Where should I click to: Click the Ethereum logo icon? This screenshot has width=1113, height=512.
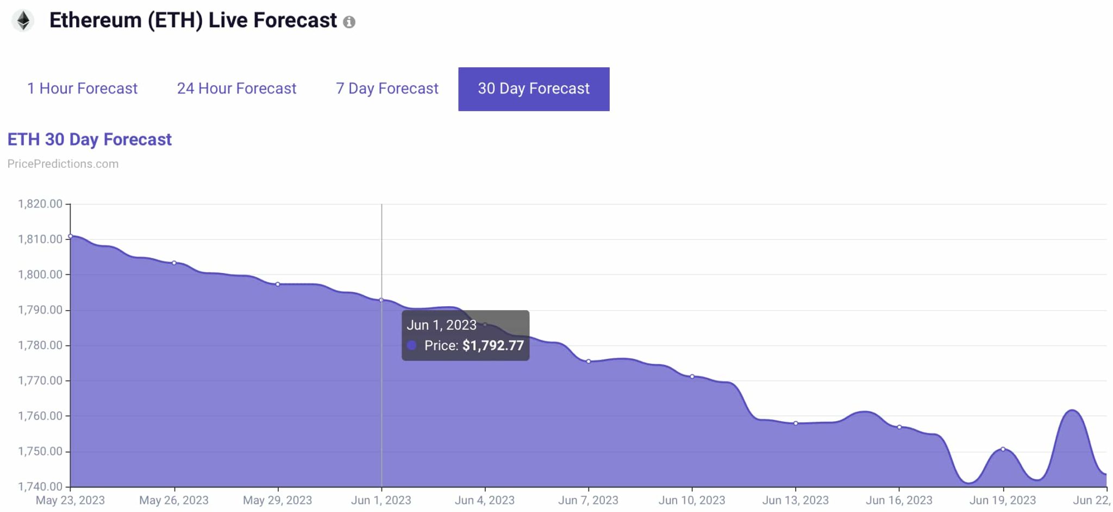pos(22,20)
